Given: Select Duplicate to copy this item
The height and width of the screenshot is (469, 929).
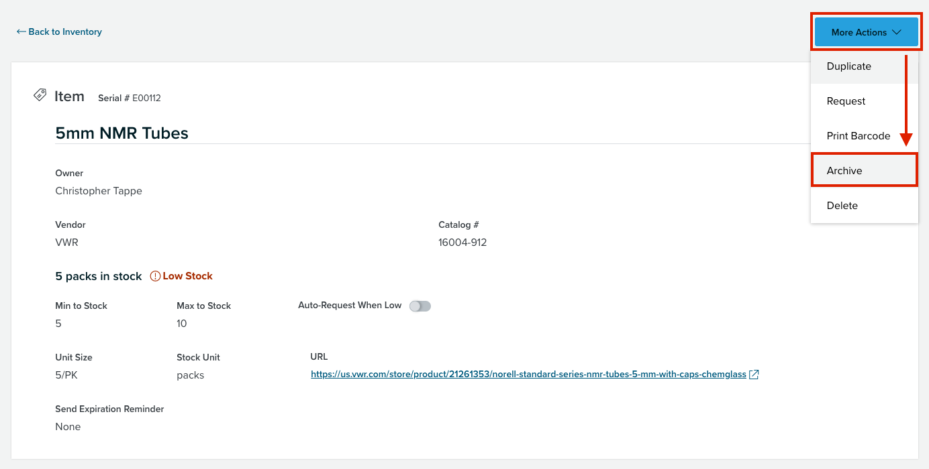Looking at the screenshot, I should coord(848,66).
